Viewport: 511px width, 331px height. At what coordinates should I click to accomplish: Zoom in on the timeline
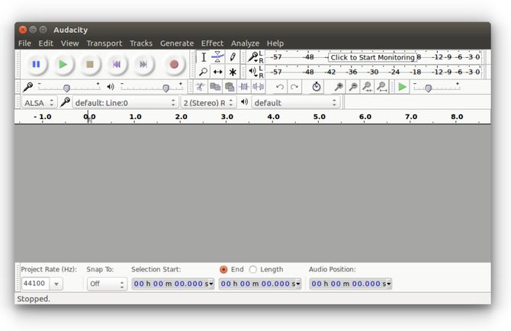pos(339,87)
